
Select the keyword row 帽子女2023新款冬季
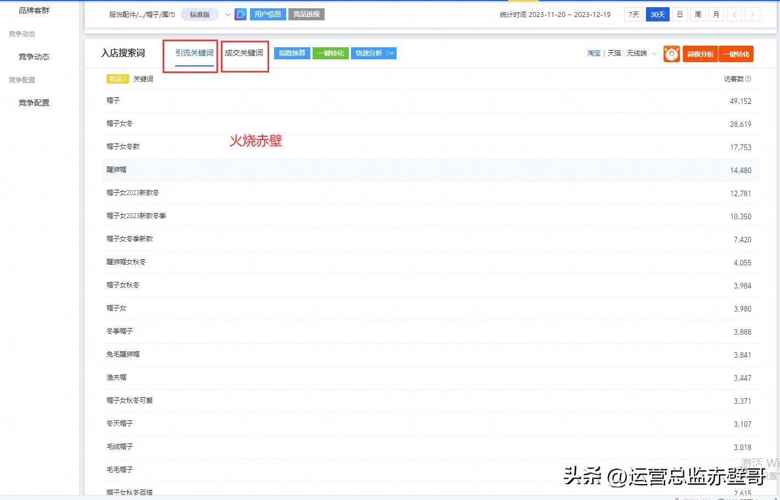(431, 216)
